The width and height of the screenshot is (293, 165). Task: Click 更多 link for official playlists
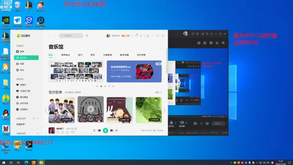tap(159, 92)
